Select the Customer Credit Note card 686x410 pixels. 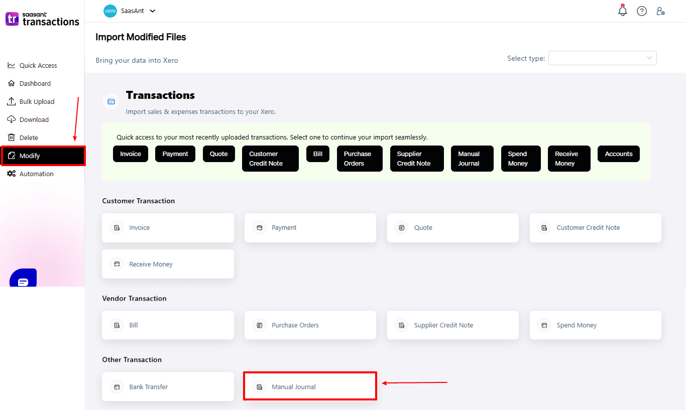click(595, 228)
